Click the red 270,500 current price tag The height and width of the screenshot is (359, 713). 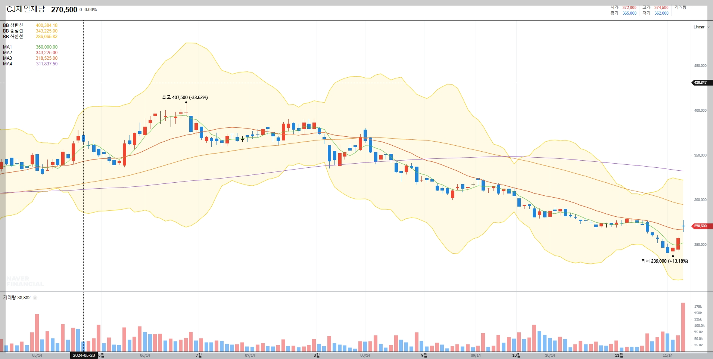click(702, 226)
